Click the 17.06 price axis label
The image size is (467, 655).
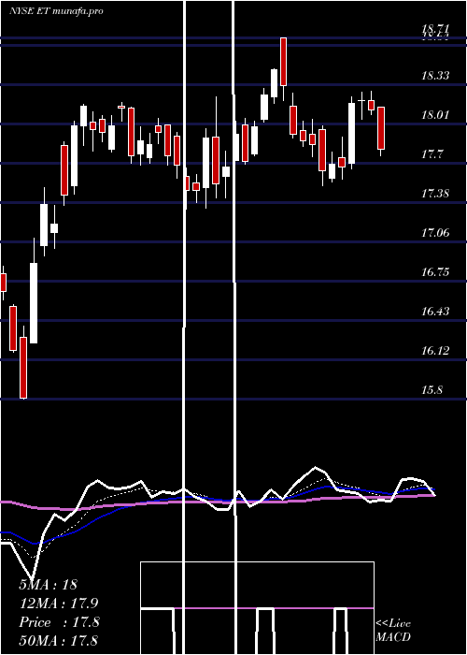point(435,233)
